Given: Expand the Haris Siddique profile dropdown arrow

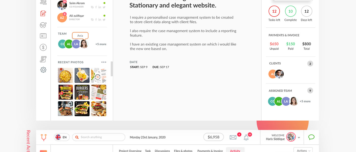Looking at the screenshot, I should pyautogui.click(x=299, y=138).
